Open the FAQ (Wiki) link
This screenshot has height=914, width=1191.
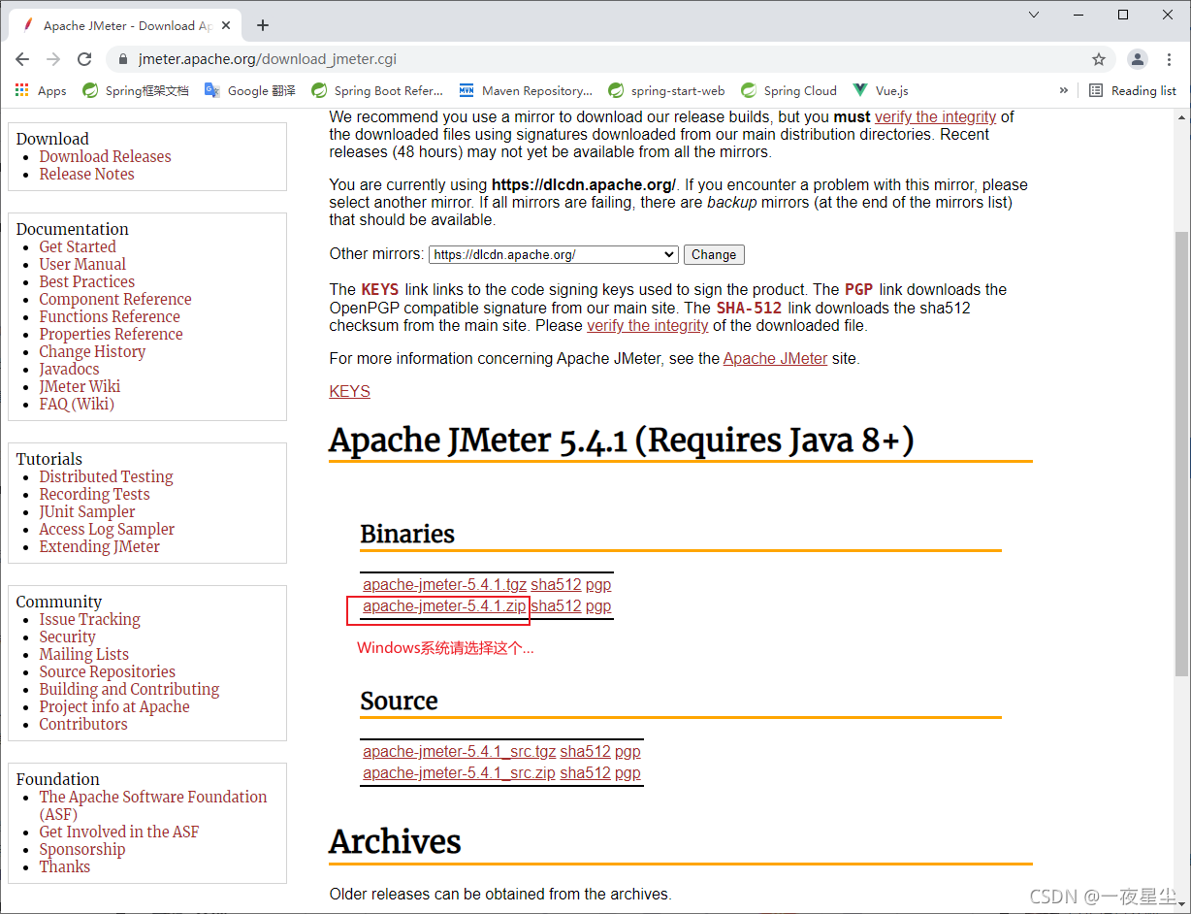pos(77,404)
